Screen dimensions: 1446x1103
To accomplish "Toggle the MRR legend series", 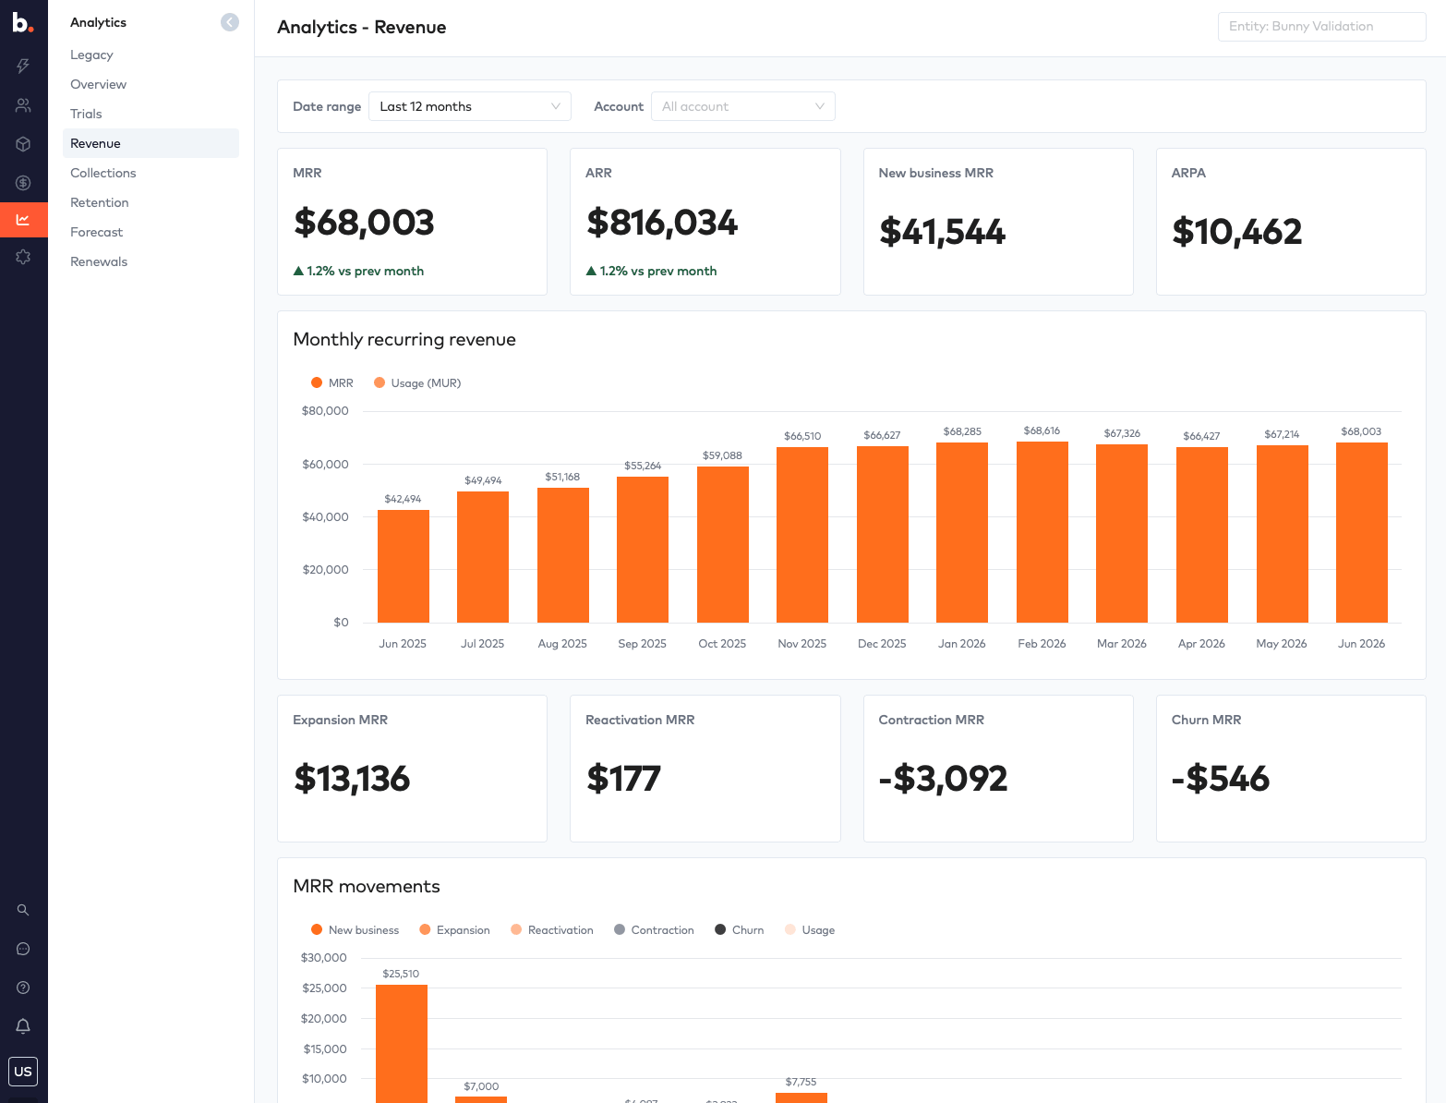I will pos(332,382).
